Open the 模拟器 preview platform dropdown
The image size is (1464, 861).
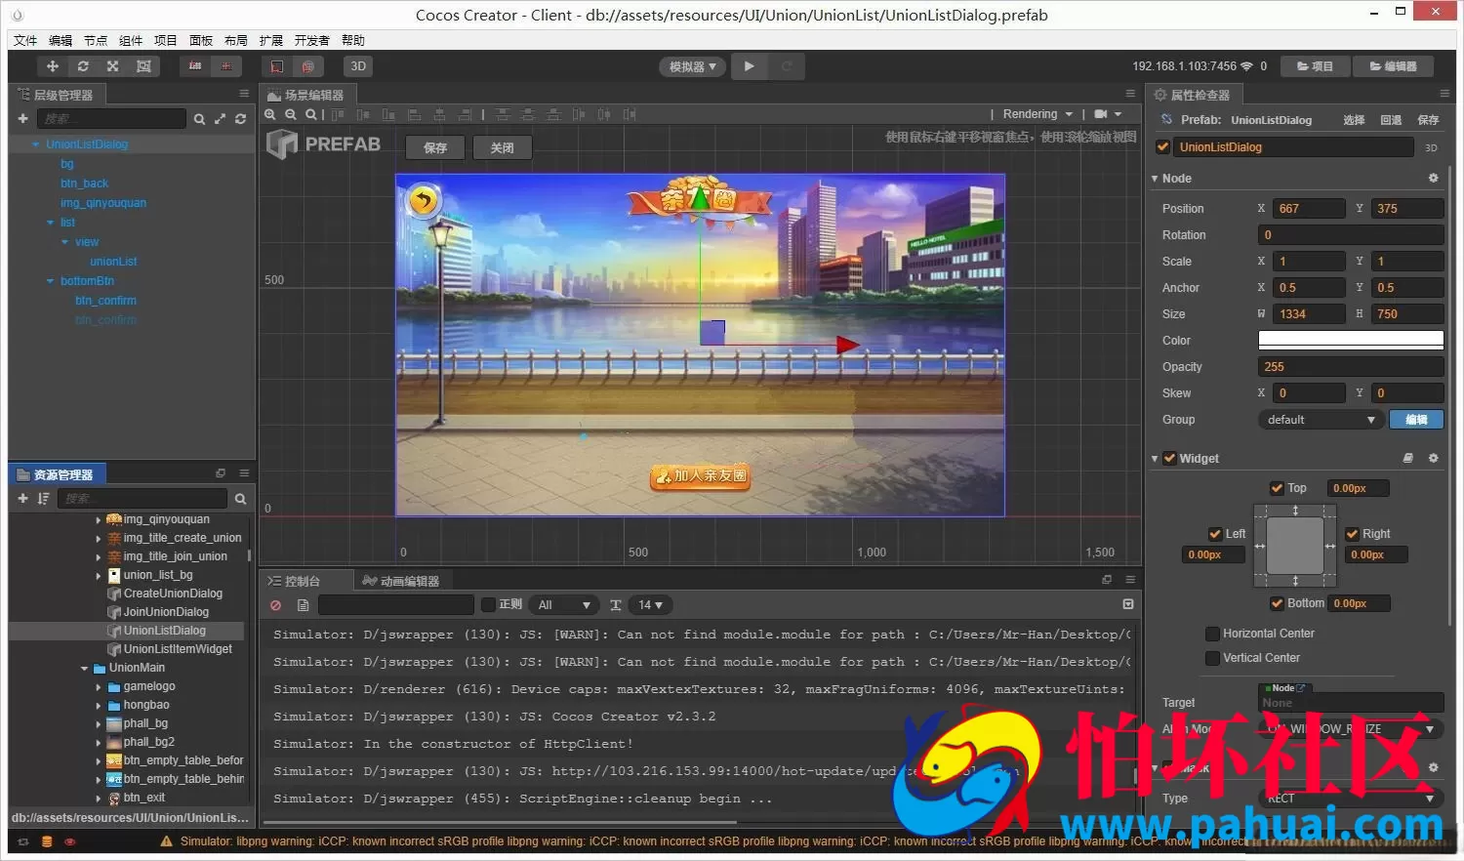(x=693, y=66)
